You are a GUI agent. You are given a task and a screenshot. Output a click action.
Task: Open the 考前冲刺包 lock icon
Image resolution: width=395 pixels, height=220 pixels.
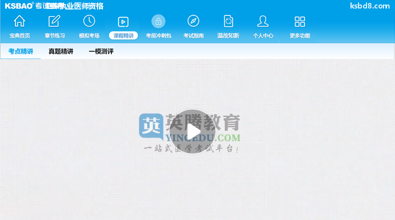coord(158,21)
